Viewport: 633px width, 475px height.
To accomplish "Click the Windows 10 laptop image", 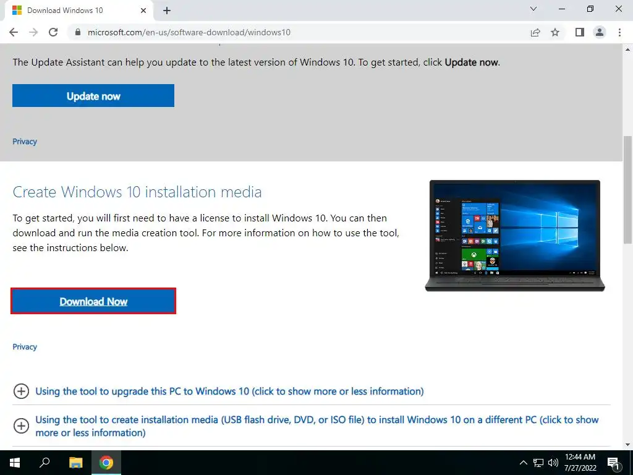I will (x=515, y=236).
